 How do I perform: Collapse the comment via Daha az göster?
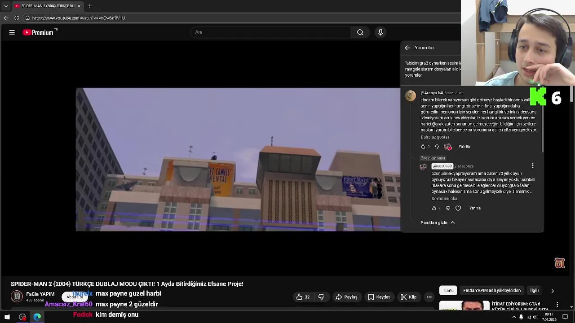435,137
